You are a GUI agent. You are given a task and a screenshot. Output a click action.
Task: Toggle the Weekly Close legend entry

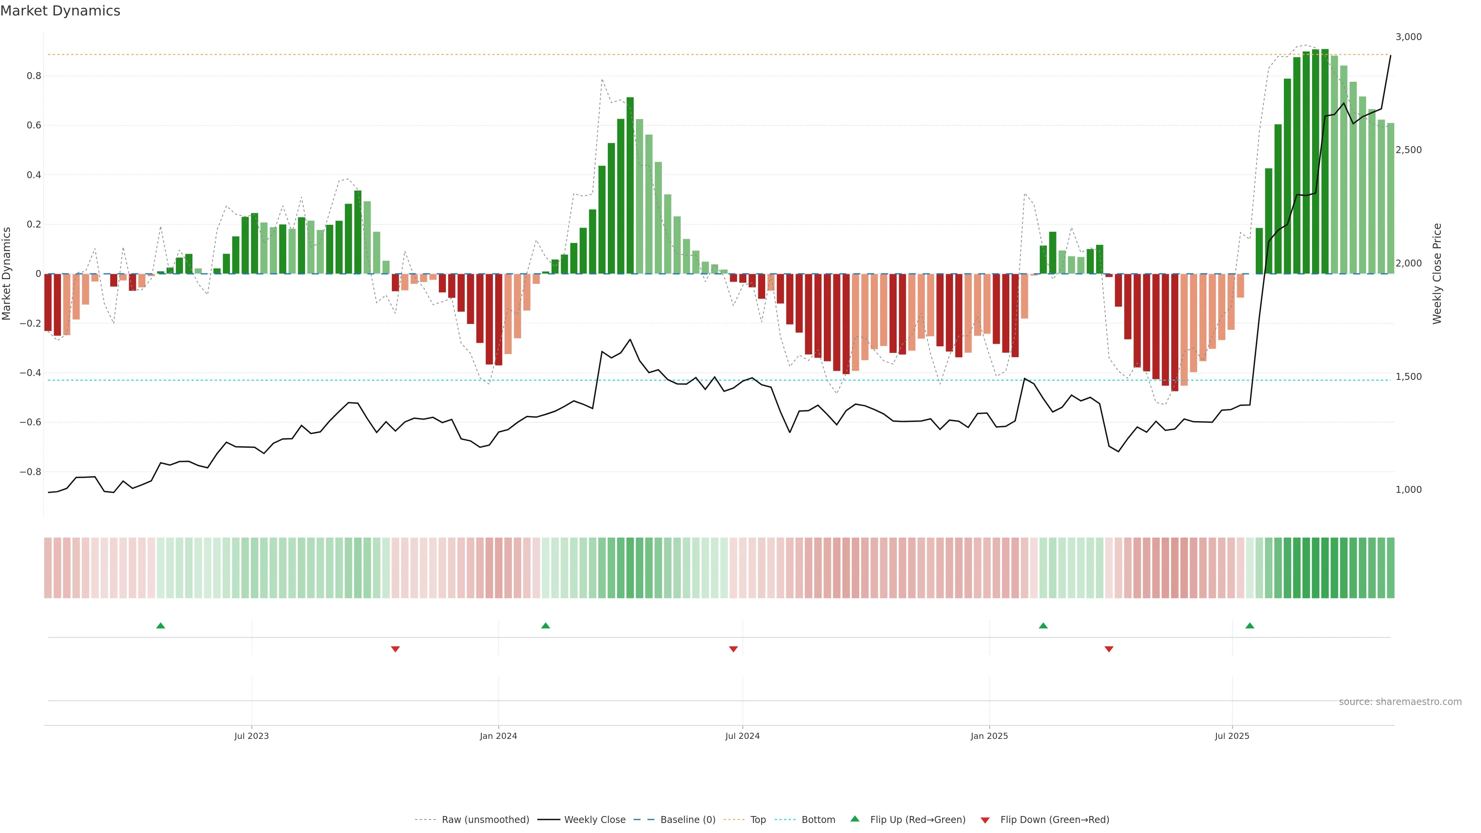(x=594, y=820)
